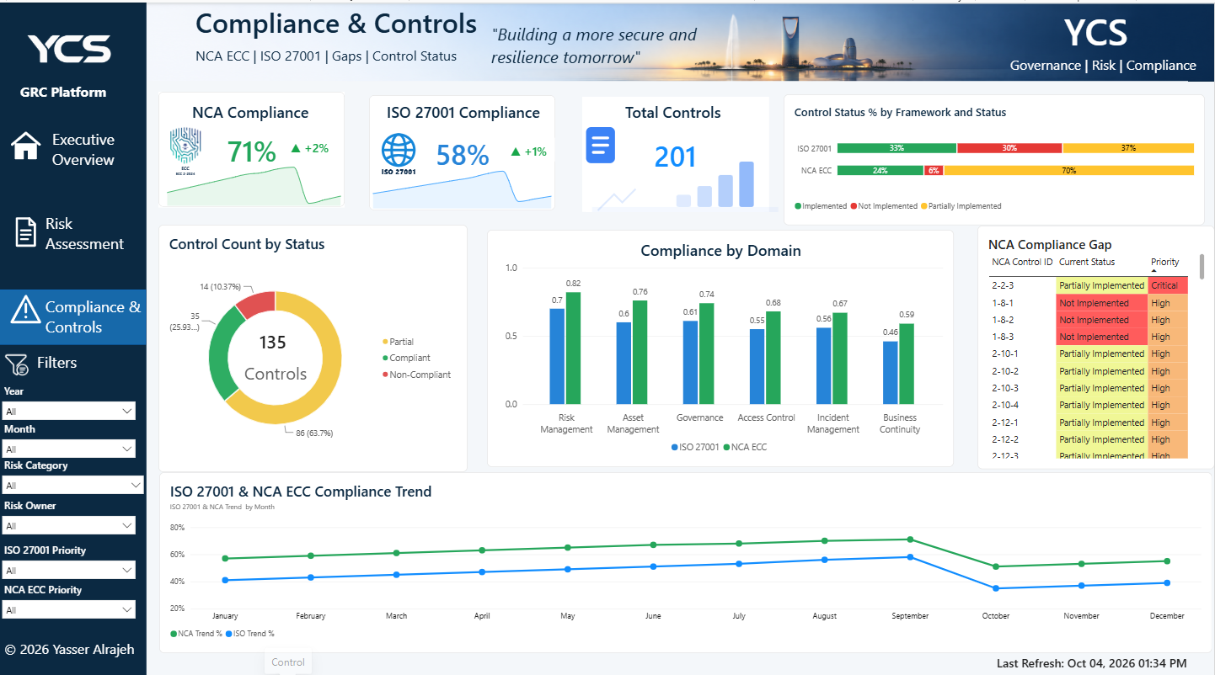Click the NCA Trend % legend marker
Viewport: 1215px width, 675px height.
point(174,634)
